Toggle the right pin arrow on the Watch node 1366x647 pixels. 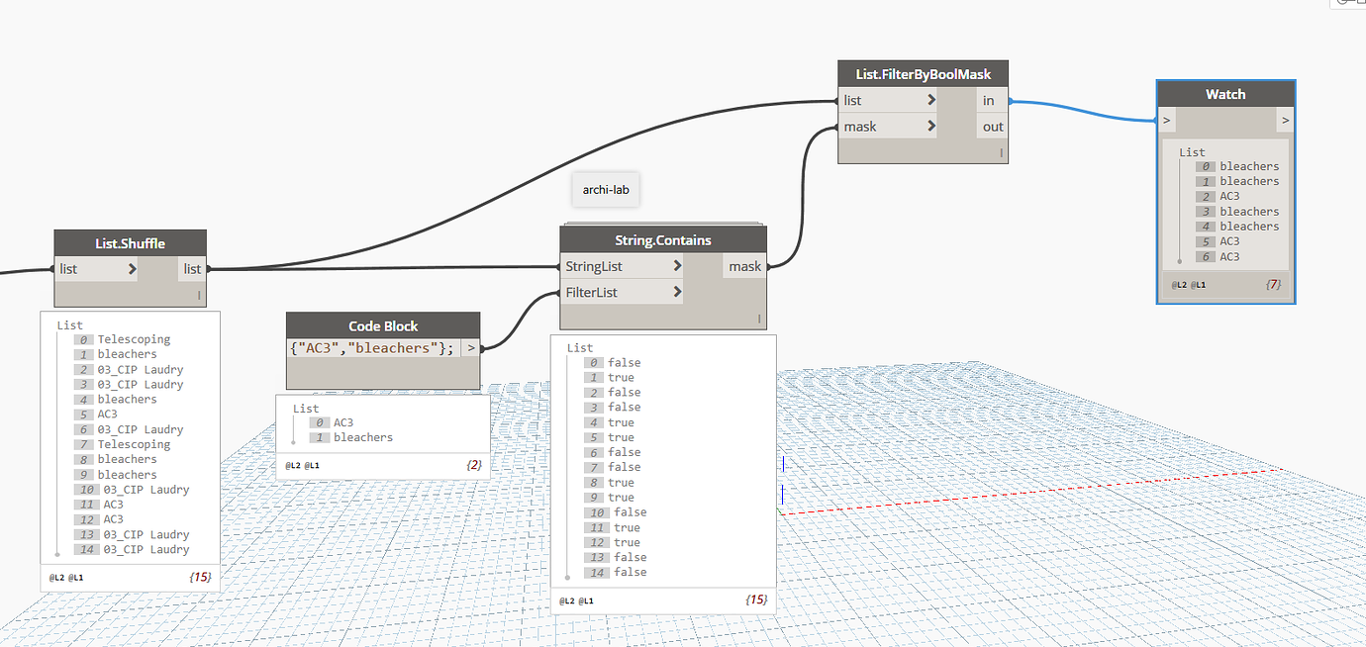(1285, 119)
